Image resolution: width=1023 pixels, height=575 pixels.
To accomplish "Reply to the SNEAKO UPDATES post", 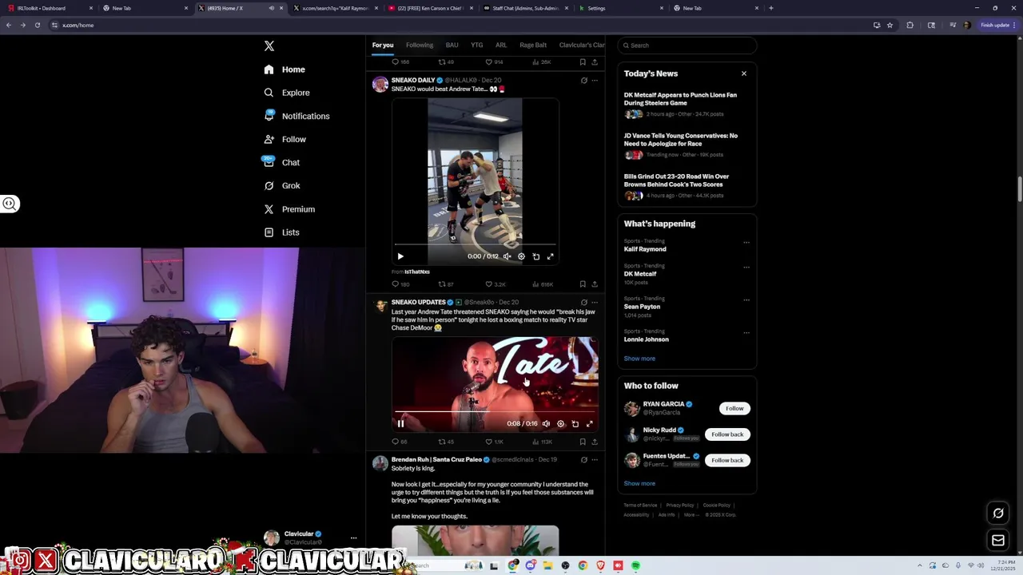I will [399, 442].
